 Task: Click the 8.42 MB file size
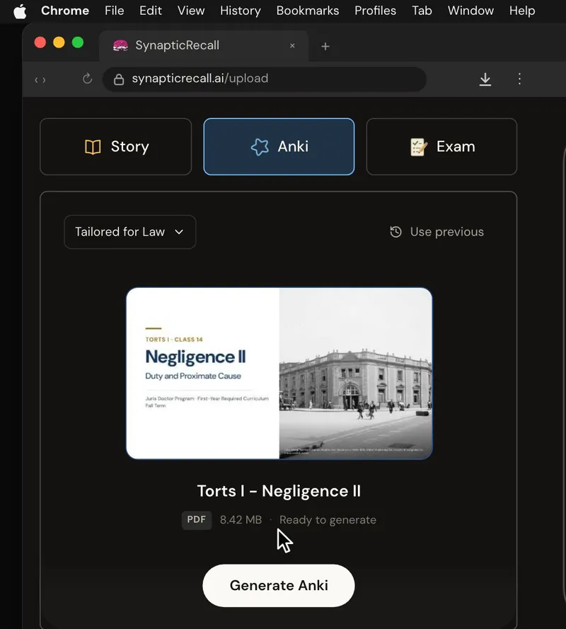click(241, 520)
